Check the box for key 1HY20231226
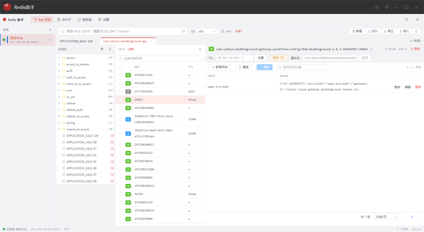Viewport: 424px width, 232px height. (120, 75)
